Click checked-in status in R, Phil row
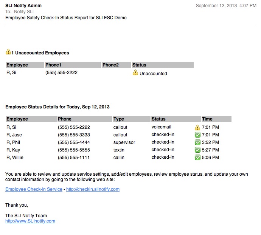Image resolution: width=261 pixels, height=235 pixels. tap(163, 142)
